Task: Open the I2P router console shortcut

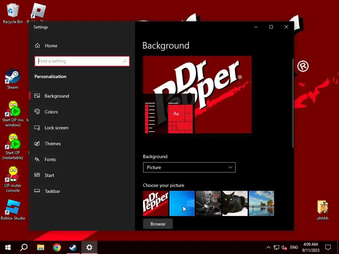Action: [13, 179]
